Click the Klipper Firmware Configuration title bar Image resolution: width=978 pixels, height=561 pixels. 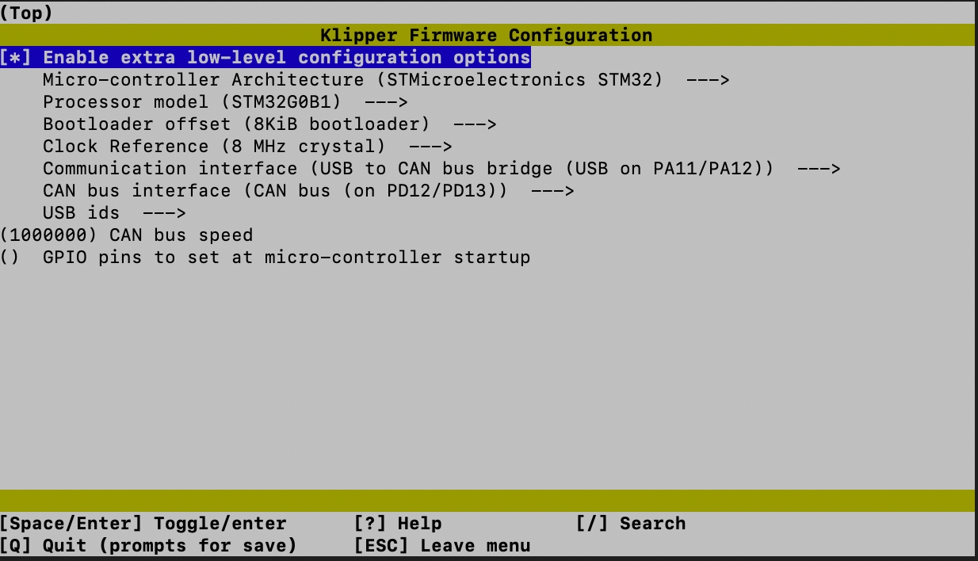click(486, 36)
